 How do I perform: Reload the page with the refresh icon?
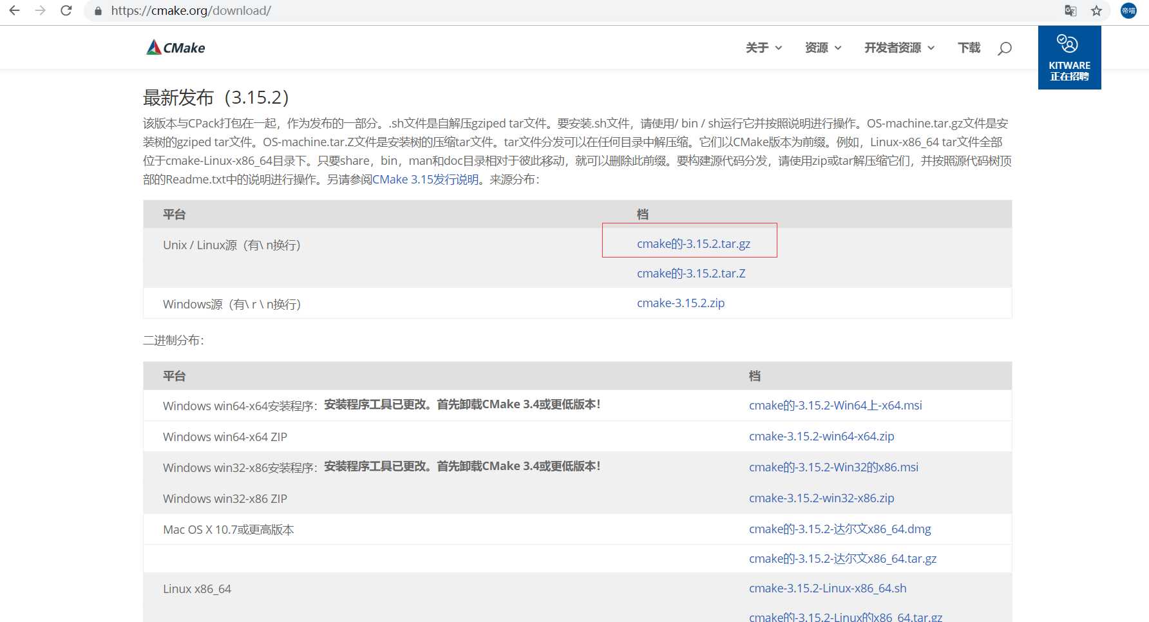point(66,11)
